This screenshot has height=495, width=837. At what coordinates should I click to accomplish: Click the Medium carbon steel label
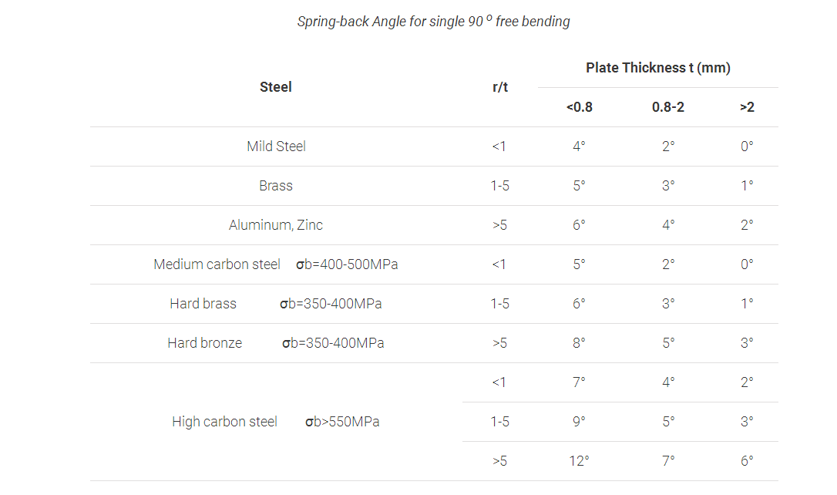point(217,264)
